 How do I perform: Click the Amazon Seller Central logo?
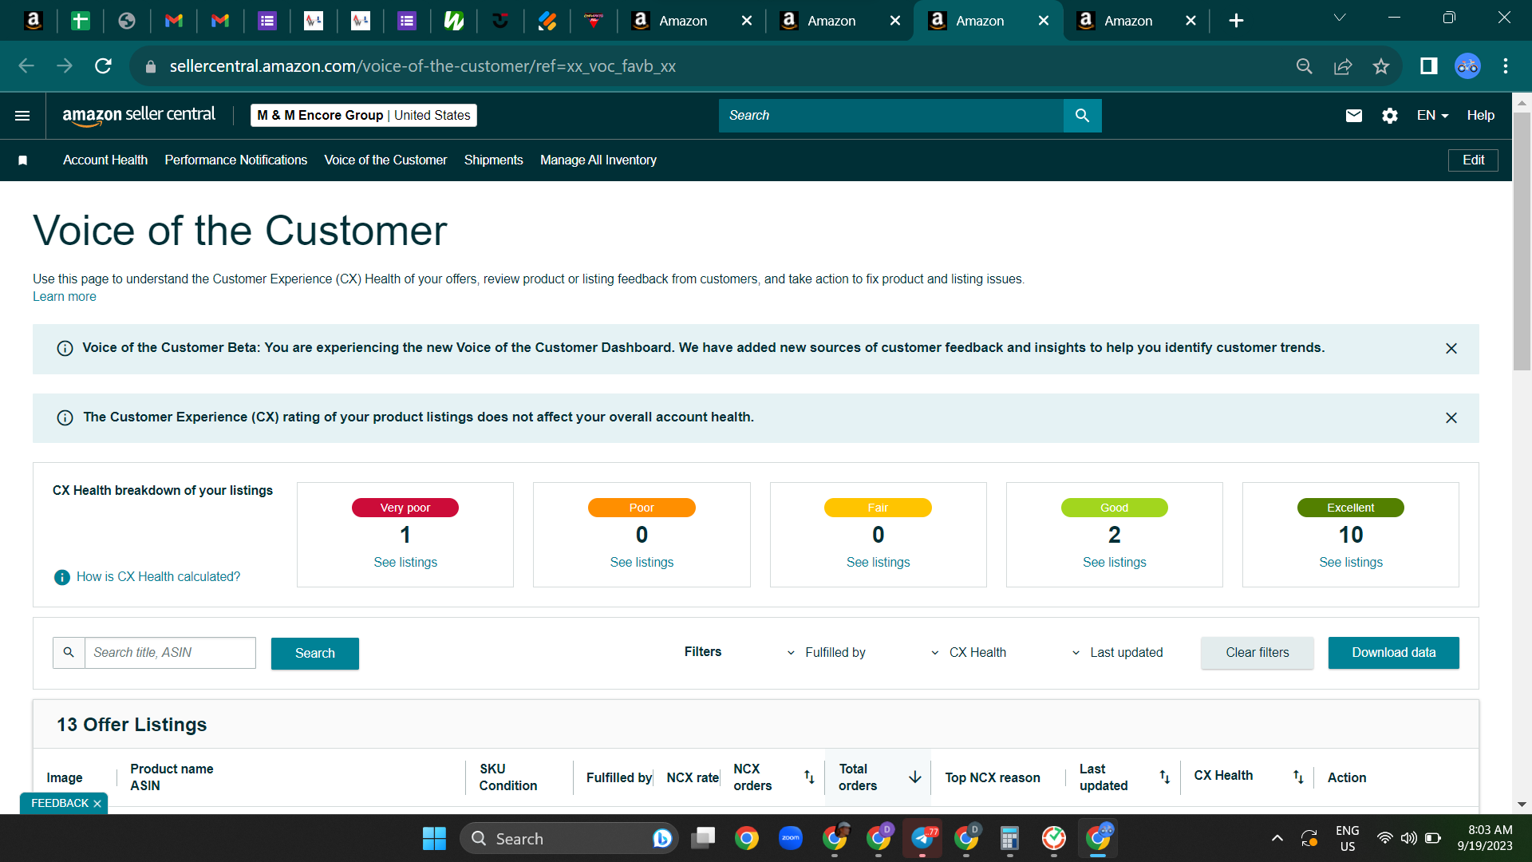pos(139,116)
